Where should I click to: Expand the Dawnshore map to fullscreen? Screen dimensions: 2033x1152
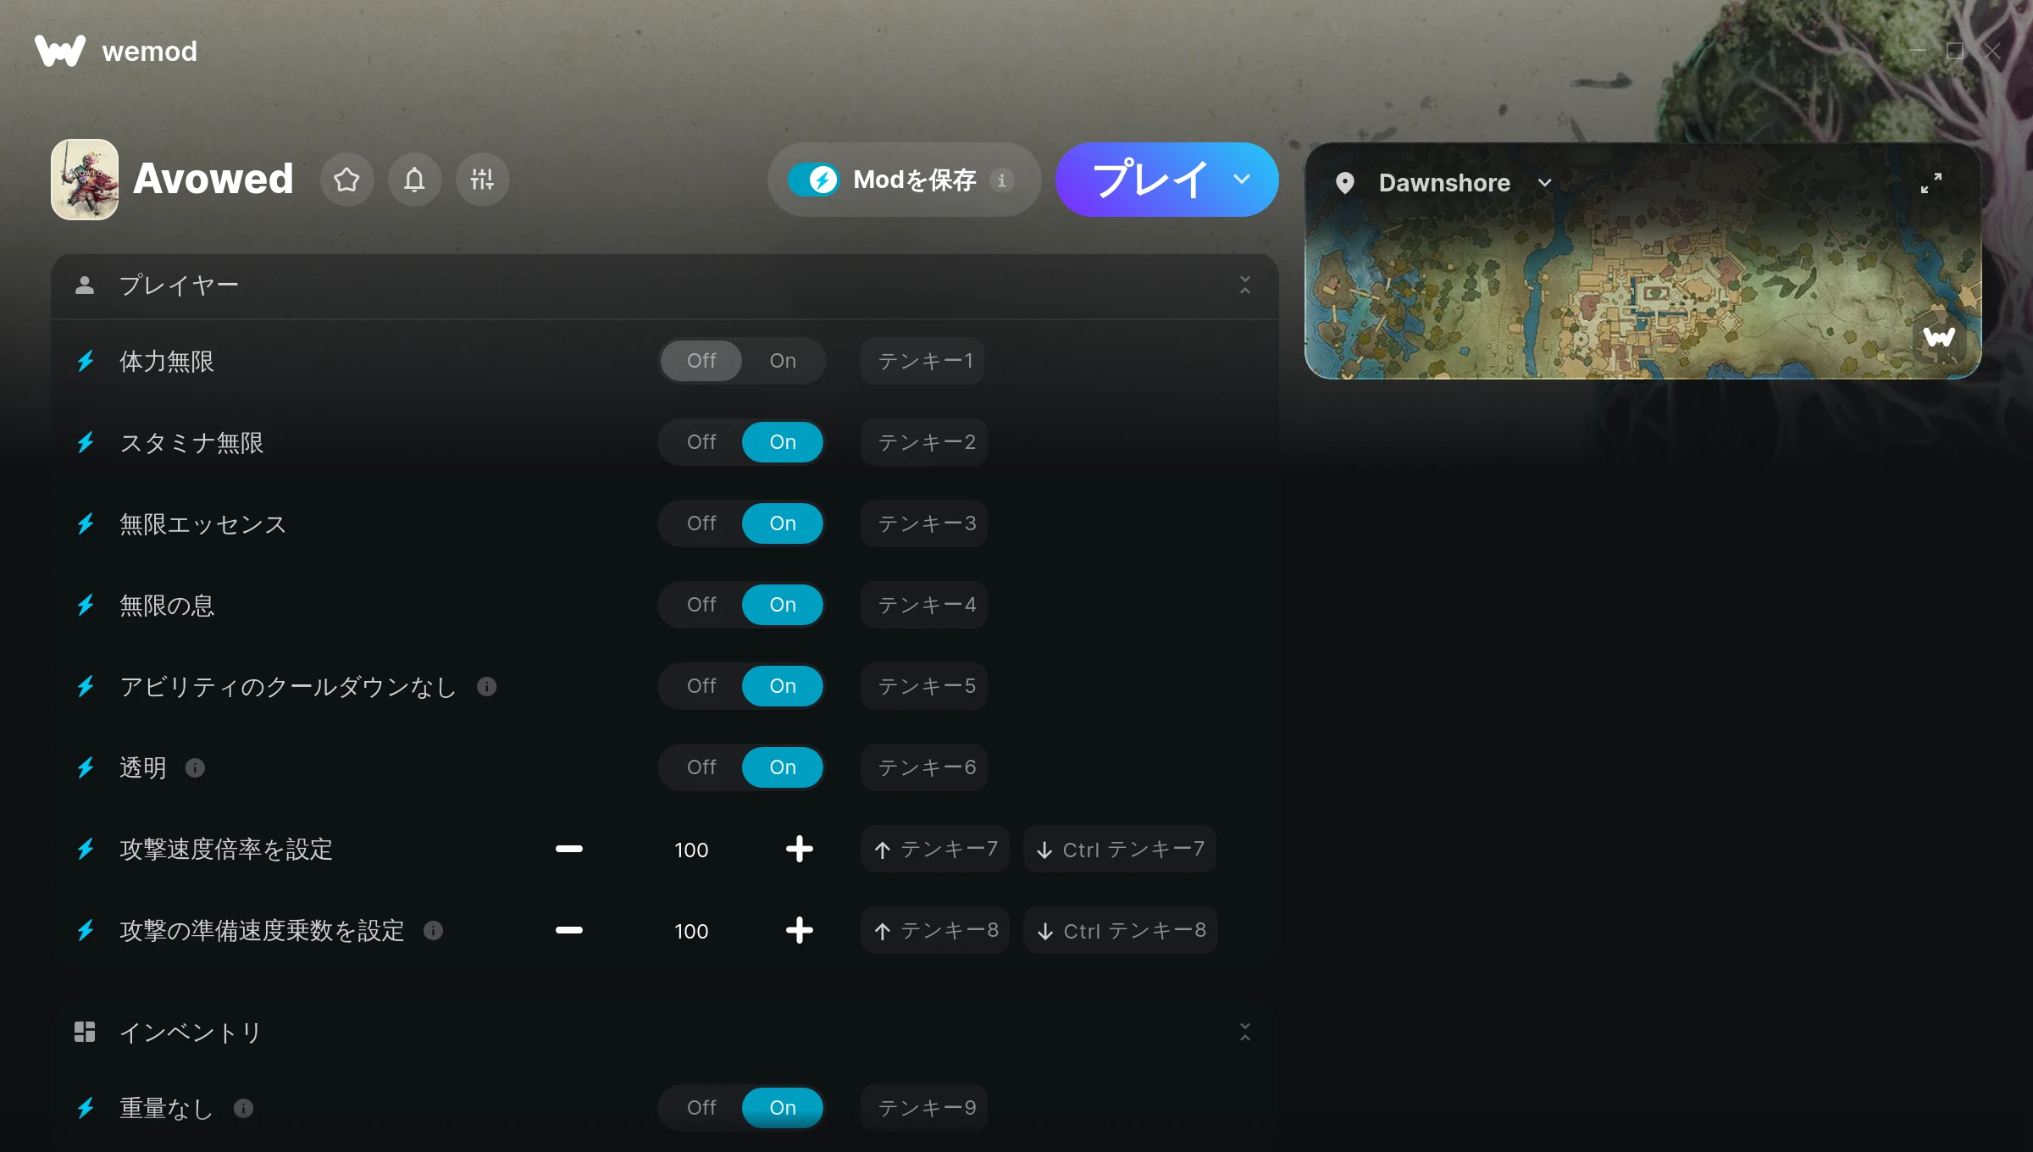(1931, 183)
